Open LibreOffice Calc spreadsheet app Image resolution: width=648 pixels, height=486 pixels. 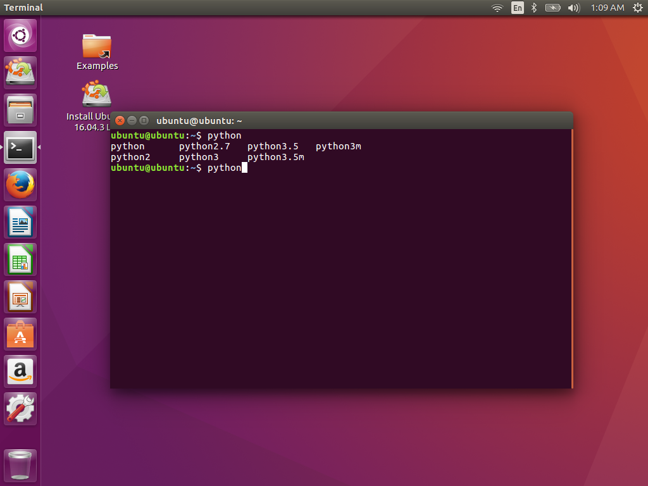20,259
